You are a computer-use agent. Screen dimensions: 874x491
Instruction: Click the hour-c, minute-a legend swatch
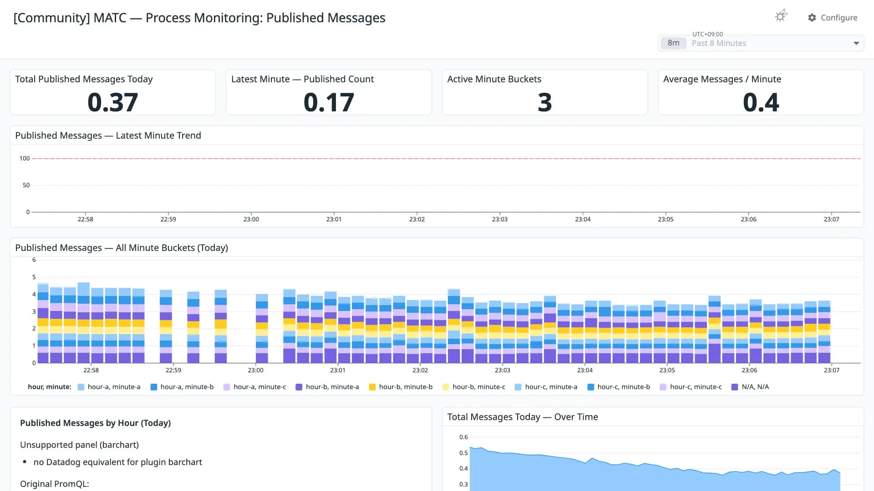(518, 387)
